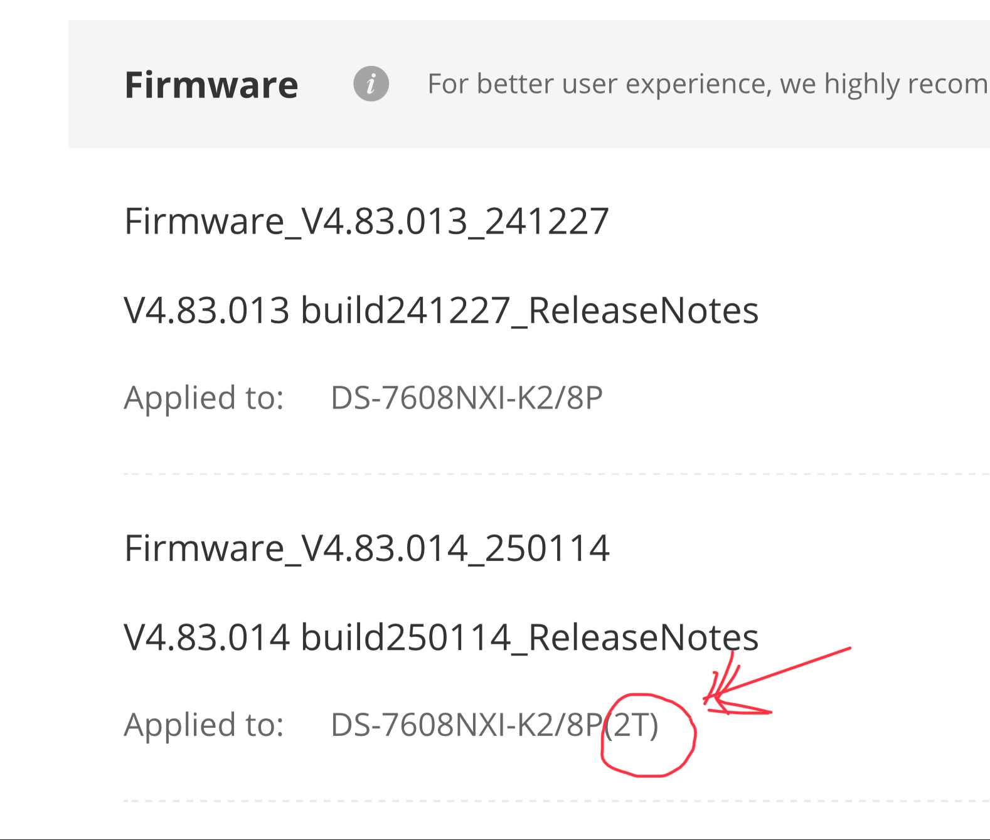Click 'Applied to:' label under V4.83.014 firmware
Image resolution: width=990 pixels, height=840 pixels.
point(204,725)
